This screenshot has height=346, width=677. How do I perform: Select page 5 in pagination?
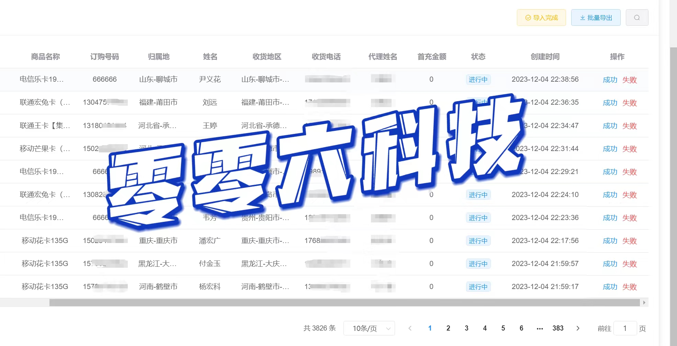(503, 328)
